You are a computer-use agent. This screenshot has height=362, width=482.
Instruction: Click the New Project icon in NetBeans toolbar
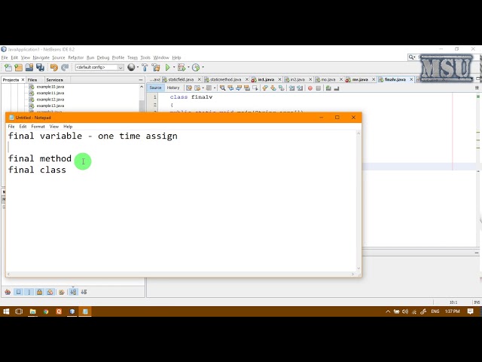[18, 67]
